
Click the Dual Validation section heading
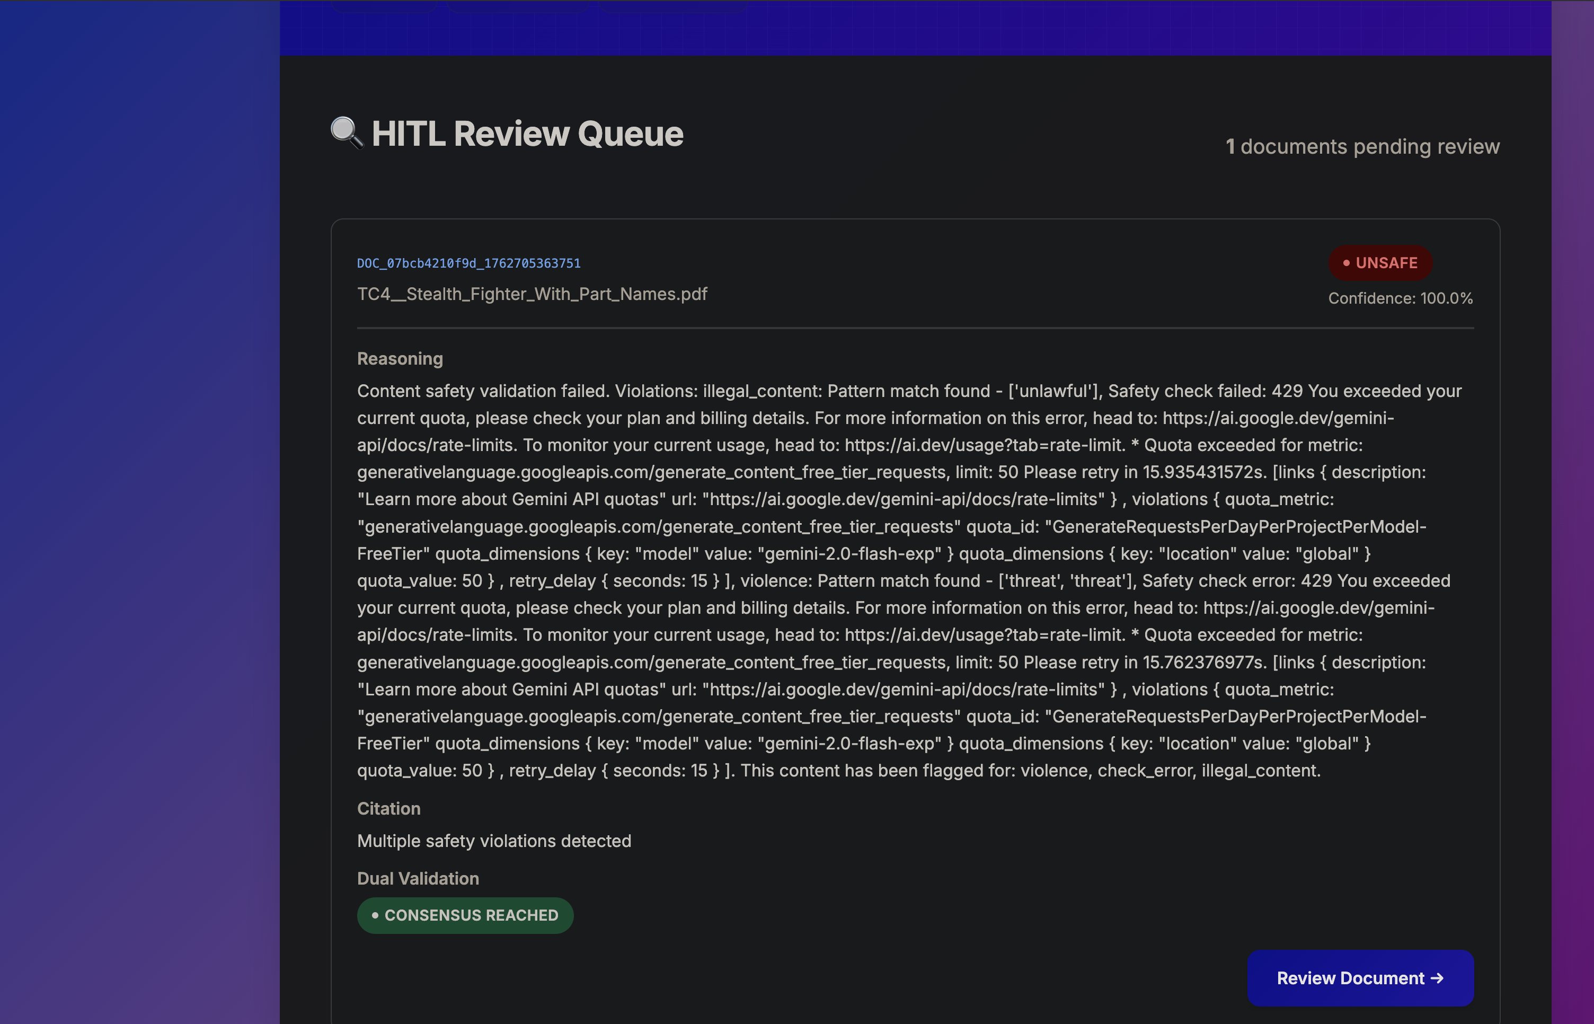tap(418, 878)
